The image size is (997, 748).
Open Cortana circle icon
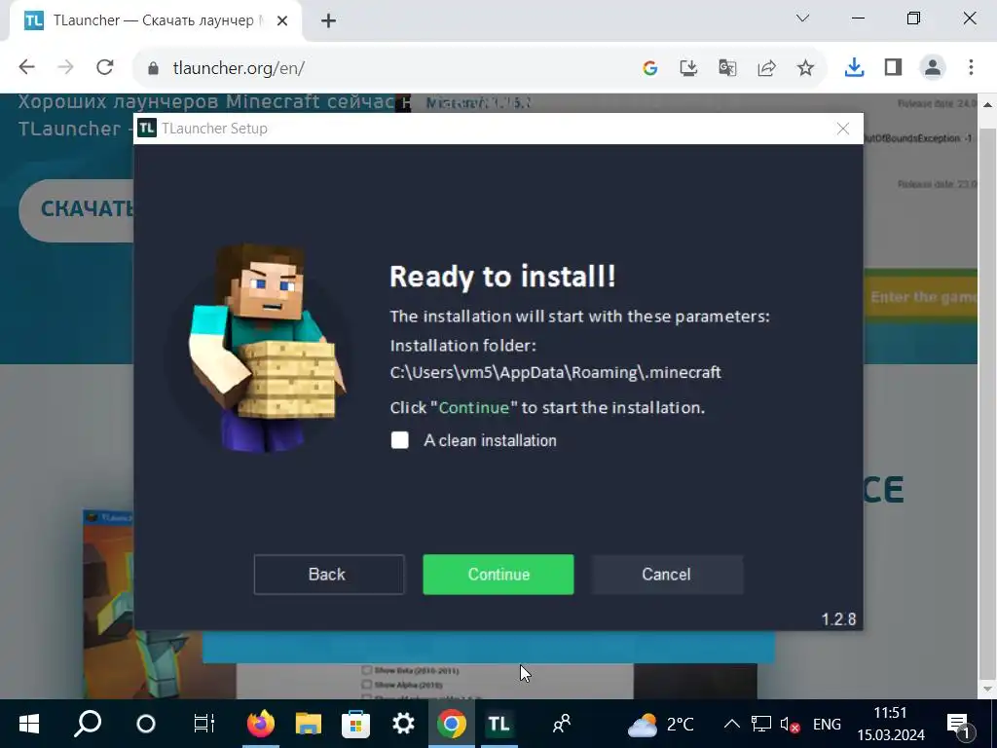tap(146, 724)
